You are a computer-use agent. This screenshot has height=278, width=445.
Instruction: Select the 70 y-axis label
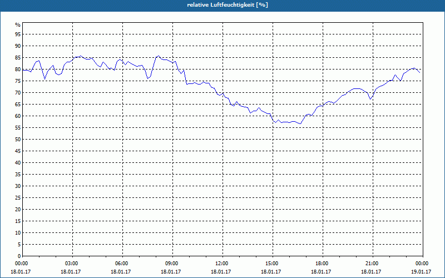(18, 92)
